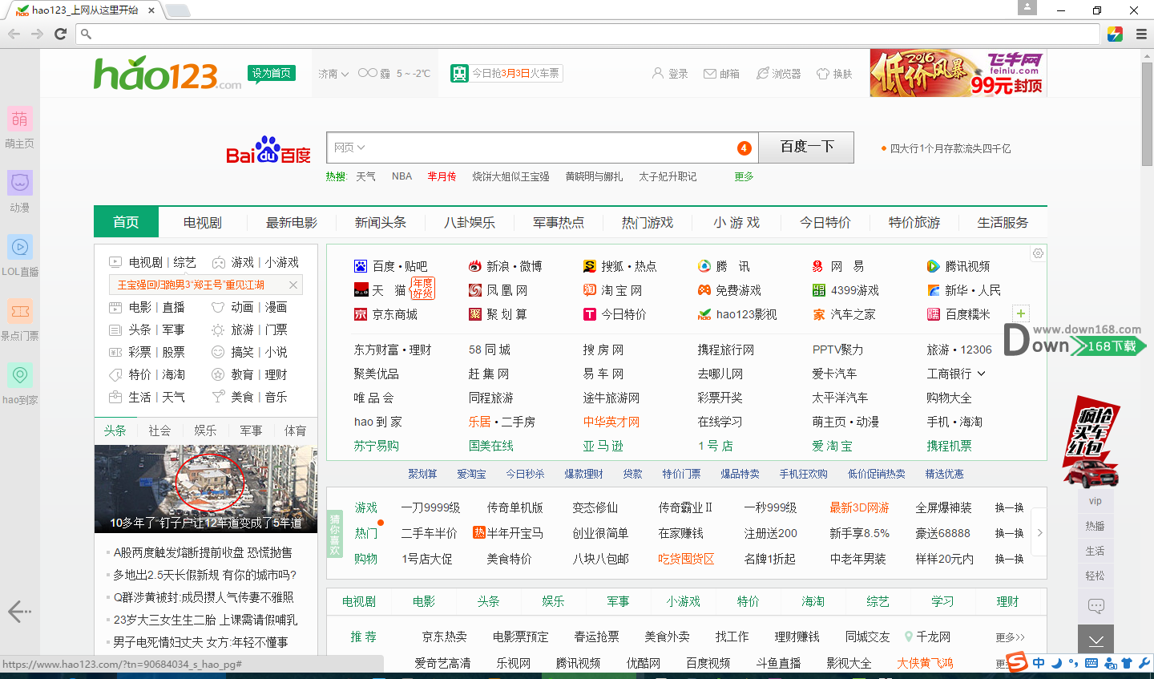This screenshot has height=679, width=1154.
Task: Open the 最新电影 navigation tab
Action: (292, 222)
